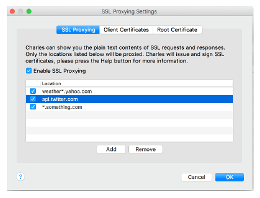Screen dimensions: 260x198
Task: Open the Root Certificate tab
Action: [x=177, y=30]
